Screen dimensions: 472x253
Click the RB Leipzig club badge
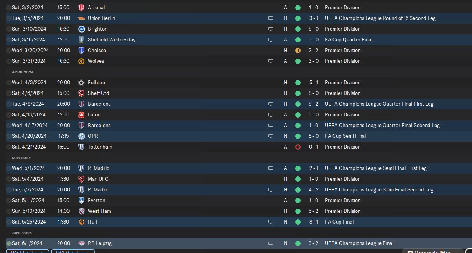click(x=81, y=243)
